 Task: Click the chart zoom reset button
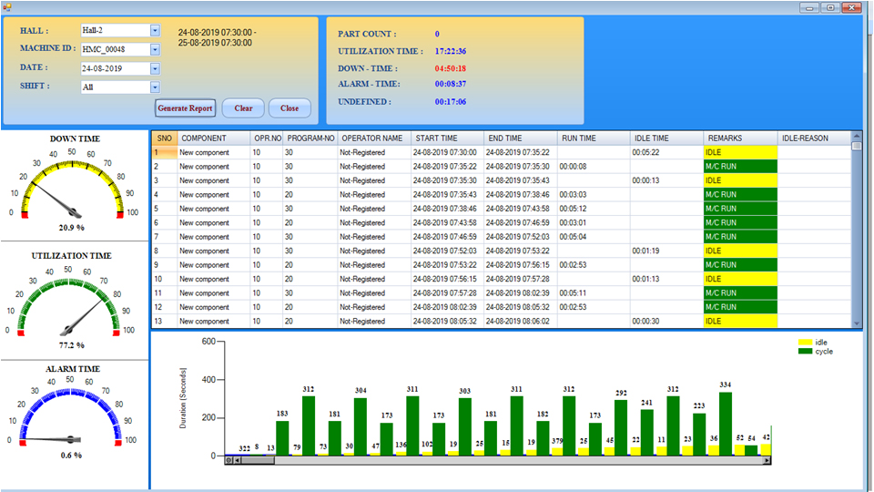229,460
